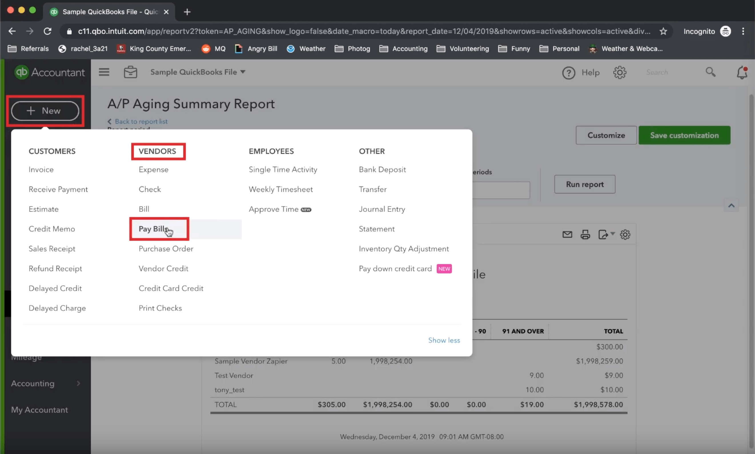Open QuickBooks settings with the gear icon
755x454 pixels.
(620, 72)
